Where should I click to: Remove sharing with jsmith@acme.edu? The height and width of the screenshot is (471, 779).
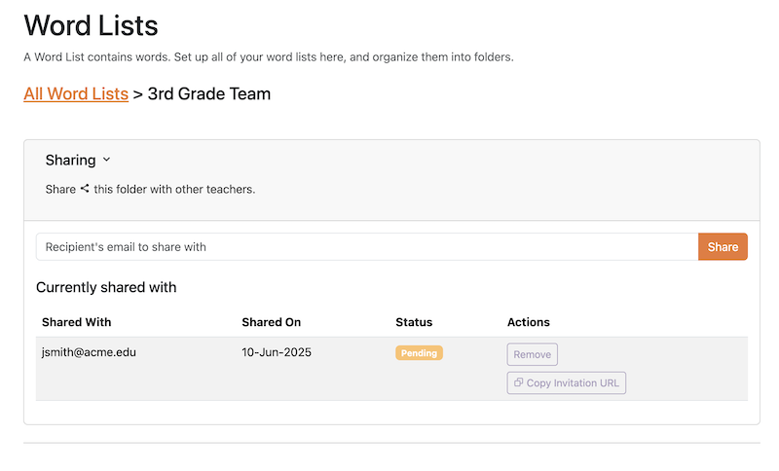tap(532, 355)
